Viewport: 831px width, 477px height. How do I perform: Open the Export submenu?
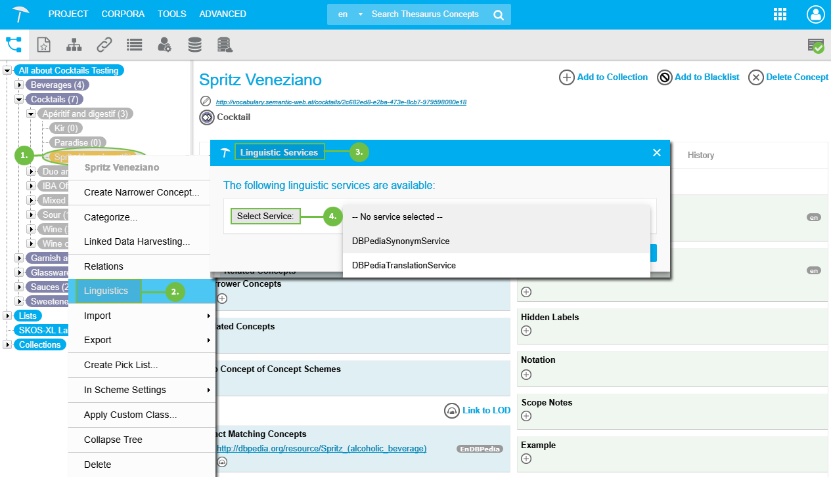(x=142, y=340)
